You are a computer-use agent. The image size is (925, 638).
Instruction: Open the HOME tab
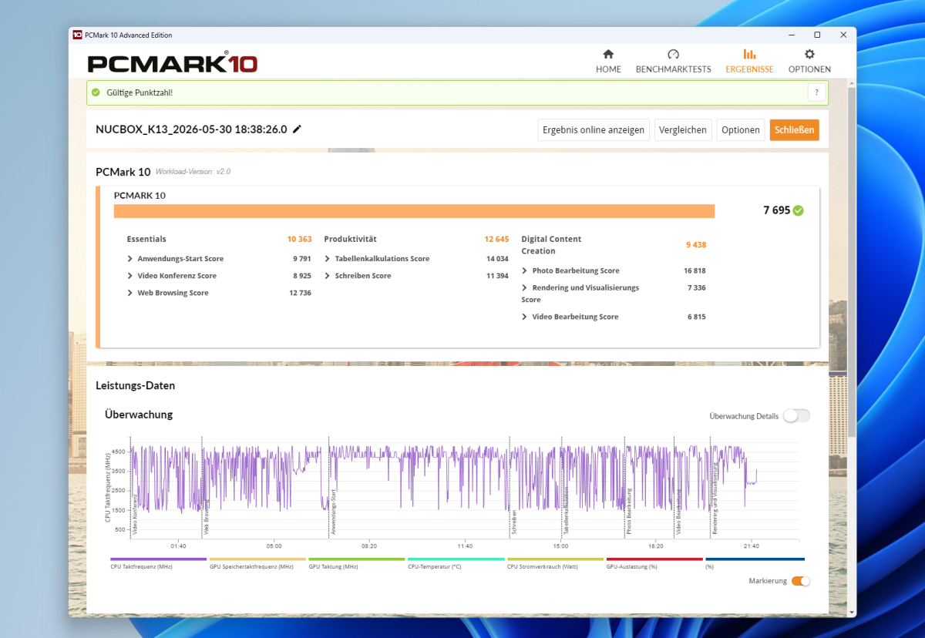tap(608, 62)
